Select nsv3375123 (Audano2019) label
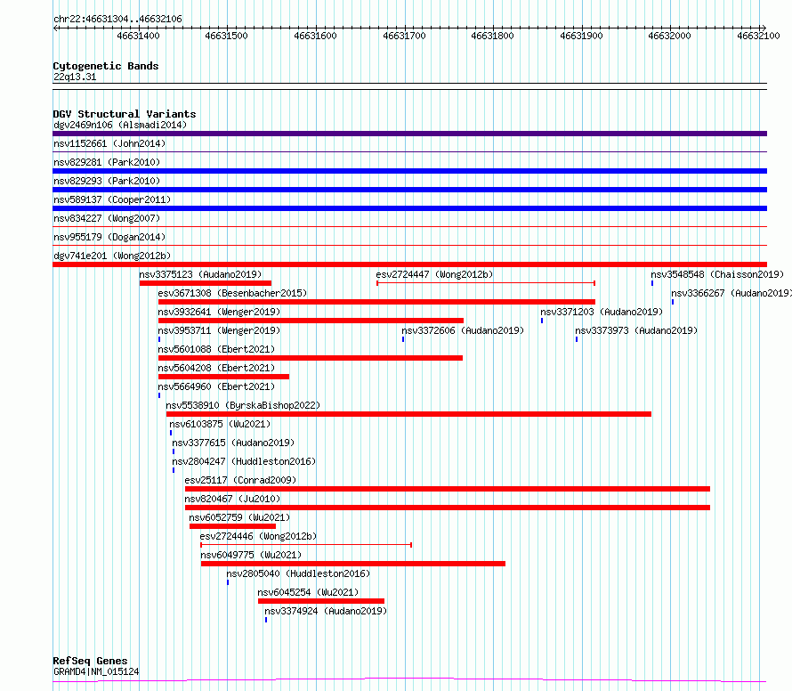 tap(200, 274)
